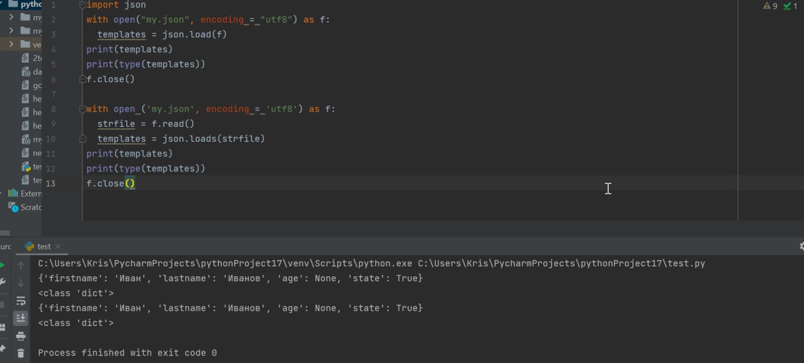
Task: Click line number 13 in the gutter
Action: click(50, 183)
